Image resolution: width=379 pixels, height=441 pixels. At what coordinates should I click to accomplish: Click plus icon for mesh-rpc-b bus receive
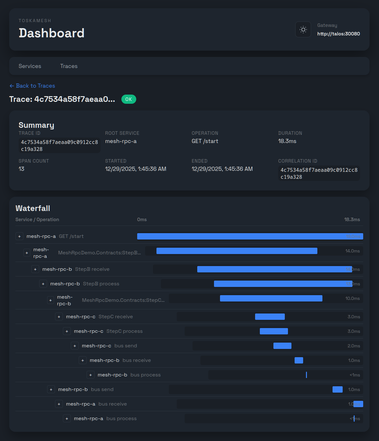(83, 360)
